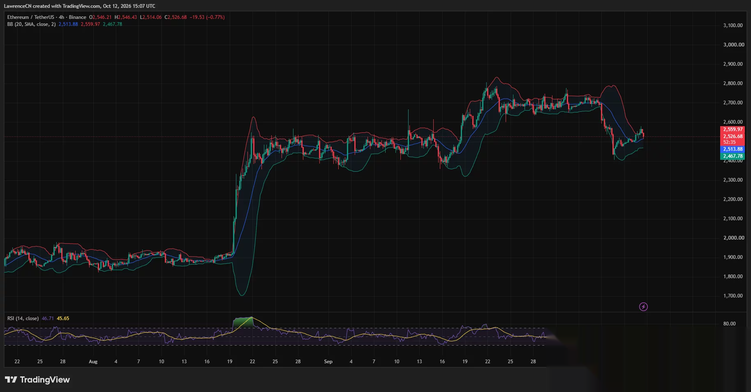Click the 3,000.00 price axis label
The width and height of the screenshot is (751, 392).
(x=734, y=45)
